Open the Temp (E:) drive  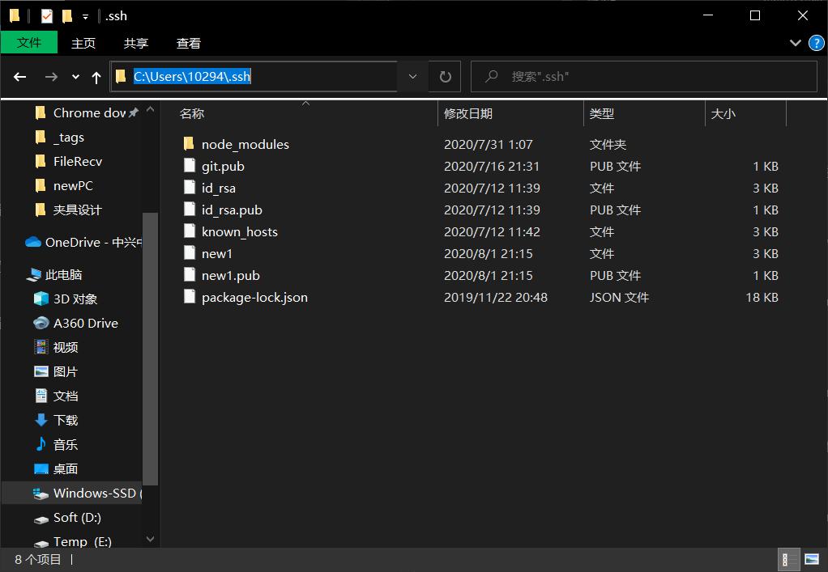click(x=82, y=541)
